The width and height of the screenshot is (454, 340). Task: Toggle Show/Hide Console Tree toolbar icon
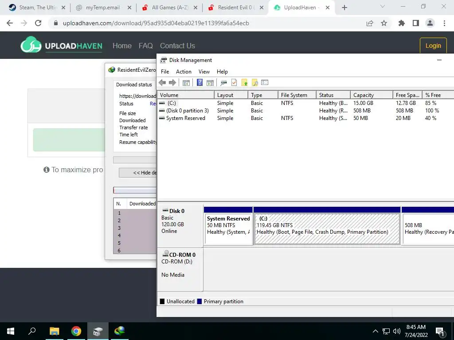pyautogui.click(x=186, y=83)
